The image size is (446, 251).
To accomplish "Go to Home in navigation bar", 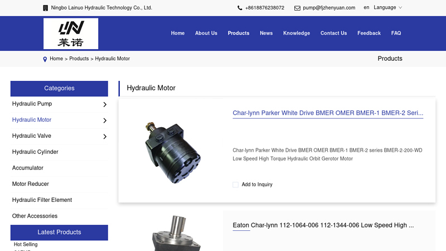I will [x=178, y=33].
